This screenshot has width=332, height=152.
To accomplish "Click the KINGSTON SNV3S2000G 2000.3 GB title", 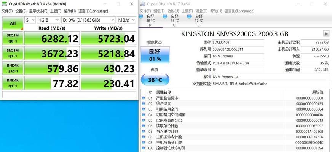I will pyautogui.click(x=235, y=34).
